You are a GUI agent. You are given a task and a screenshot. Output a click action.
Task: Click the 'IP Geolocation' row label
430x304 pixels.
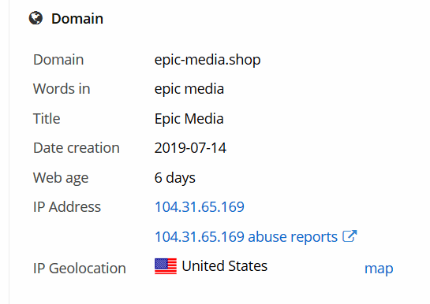click(80, 269)
